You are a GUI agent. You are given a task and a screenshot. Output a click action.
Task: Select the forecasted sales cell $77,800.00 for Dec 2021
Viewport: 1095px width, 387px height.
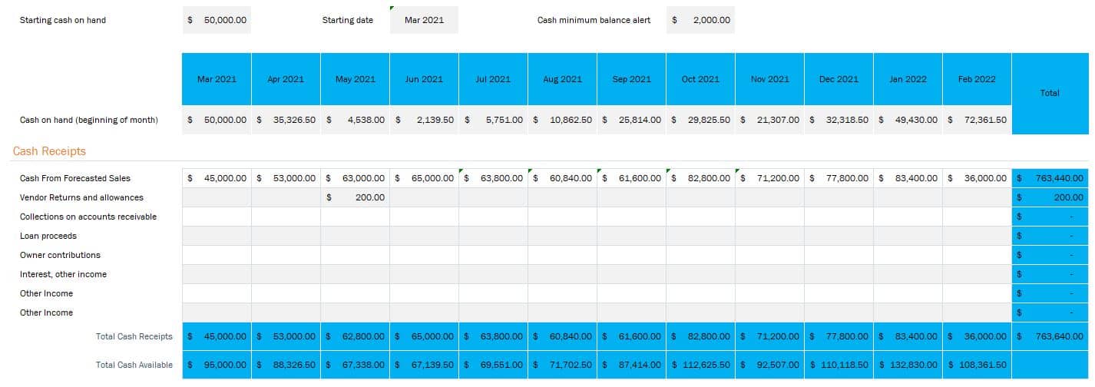(x=839, y=178)
